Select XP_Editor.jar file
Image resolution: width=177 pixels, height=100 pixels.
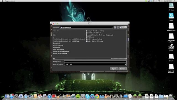coord(90,37)
